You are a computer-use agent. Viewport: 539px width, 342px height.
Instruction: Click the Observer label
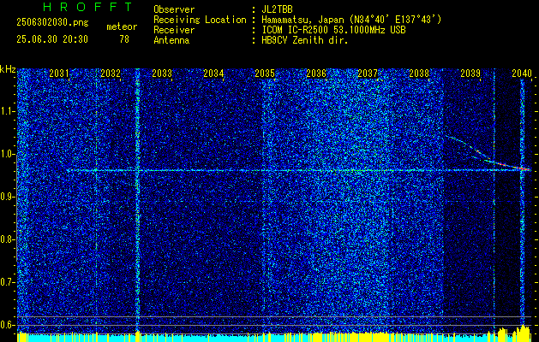pyautogui.click(x=174, y=9)
